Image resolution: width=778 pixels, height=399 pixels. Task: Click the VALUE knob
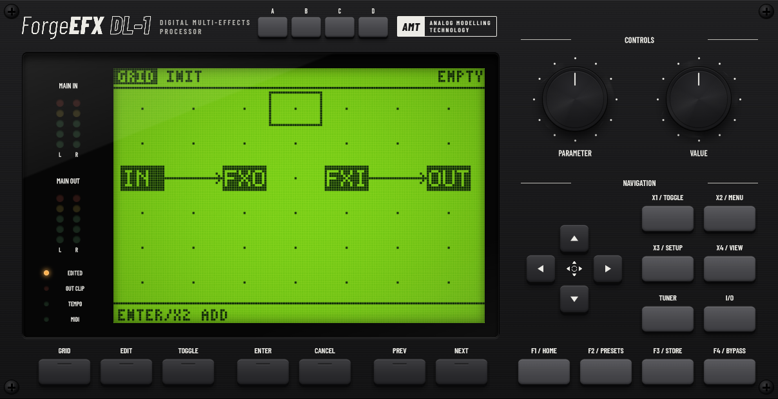(698, 99)
